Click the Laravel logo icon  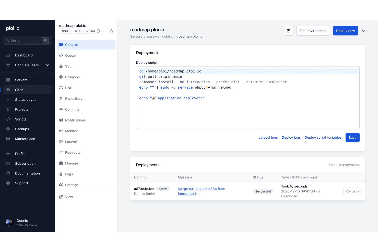[61, 142]
